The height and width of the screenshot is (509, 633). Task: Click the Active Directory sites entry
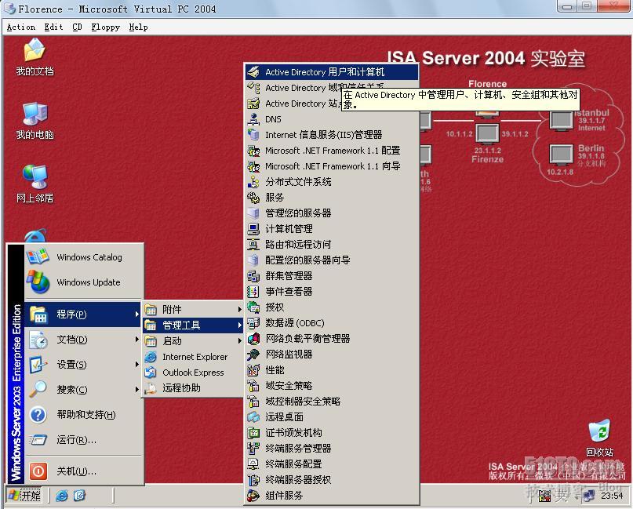point(293,104)
